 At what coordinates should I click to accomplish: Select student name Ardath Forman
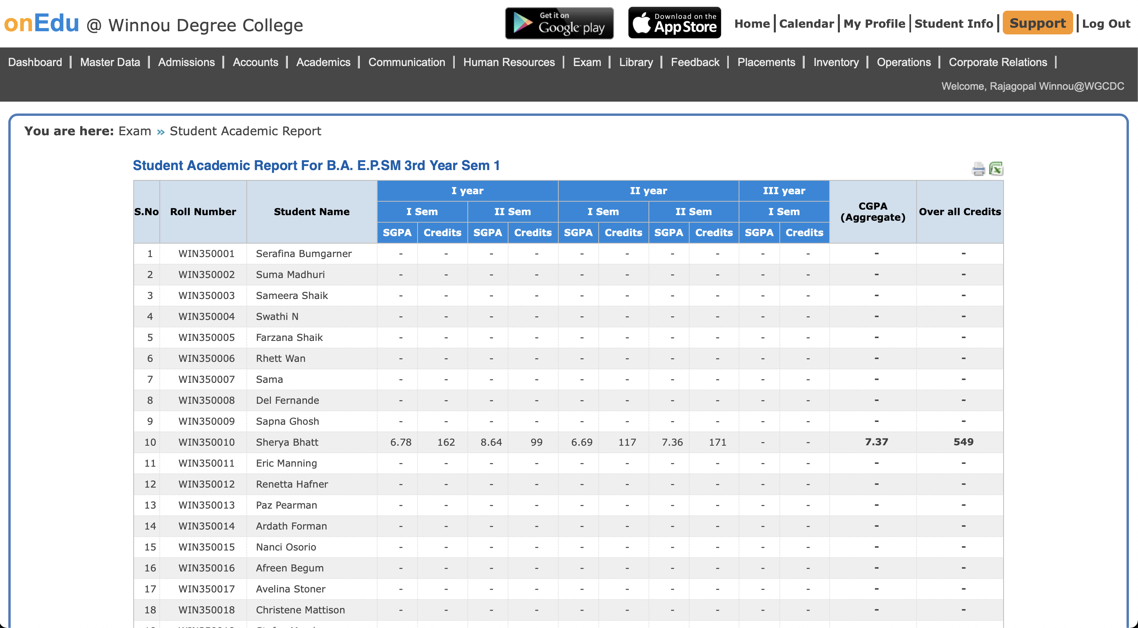(x=291, y=526)
